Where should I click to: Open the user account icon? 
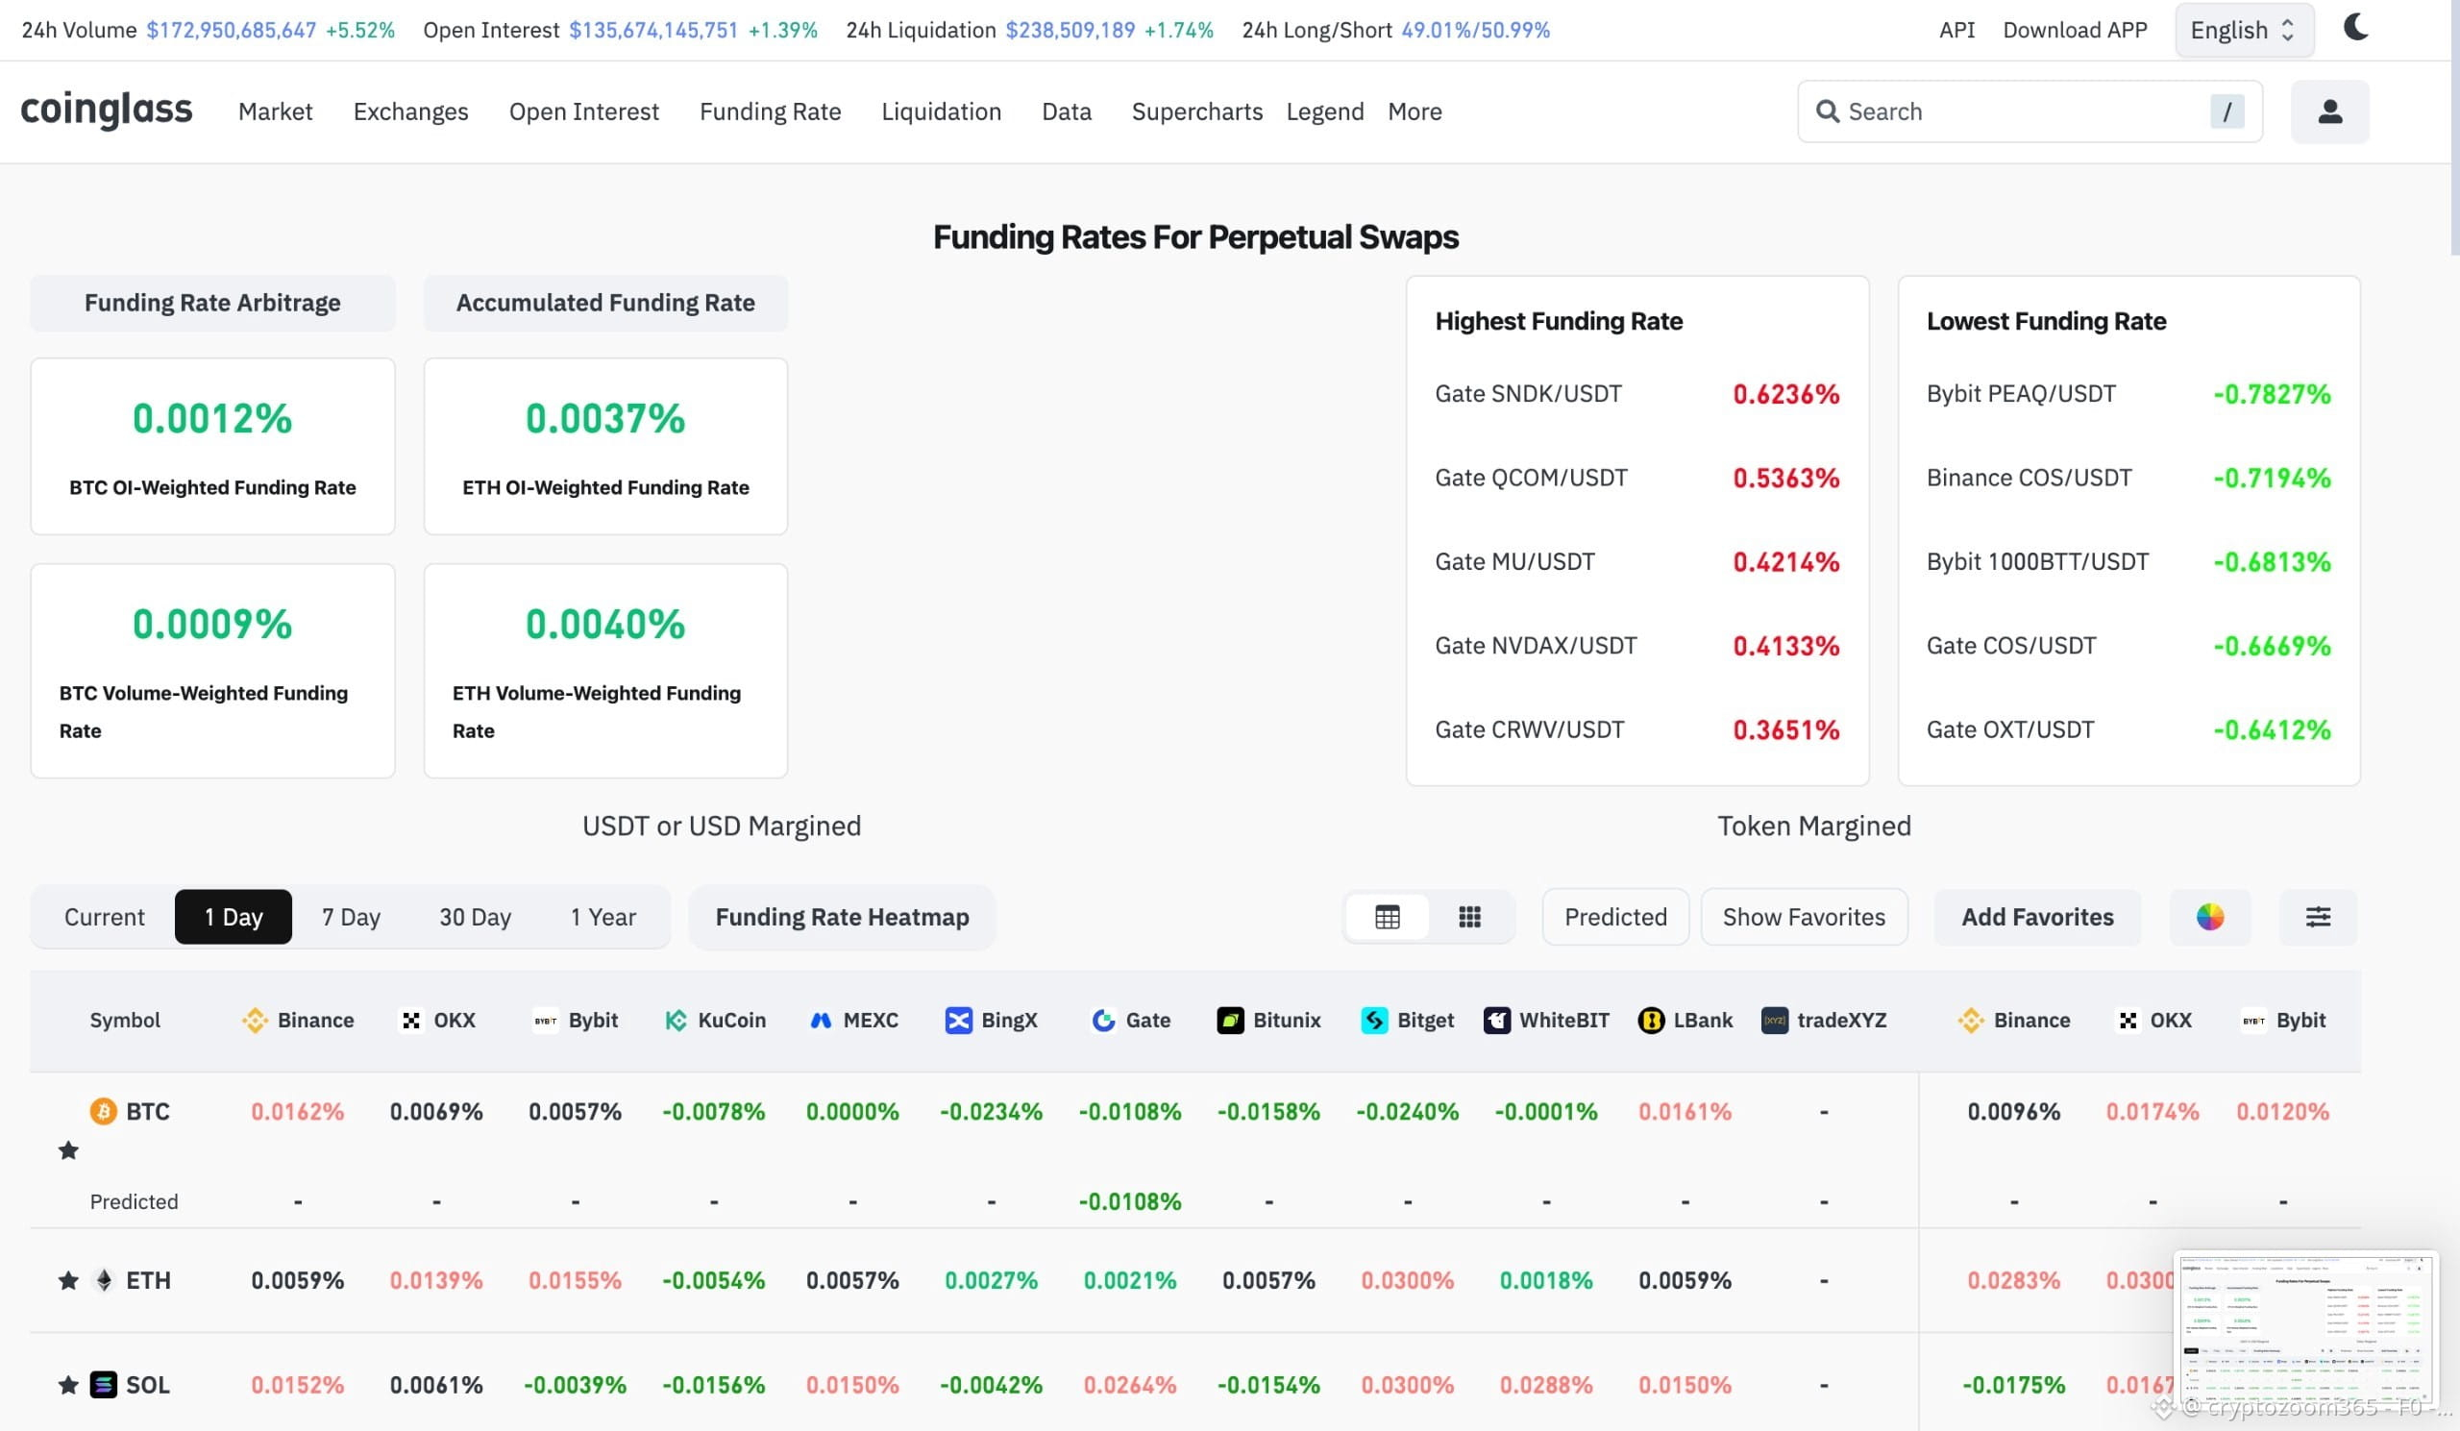(x=2329, y=111)
